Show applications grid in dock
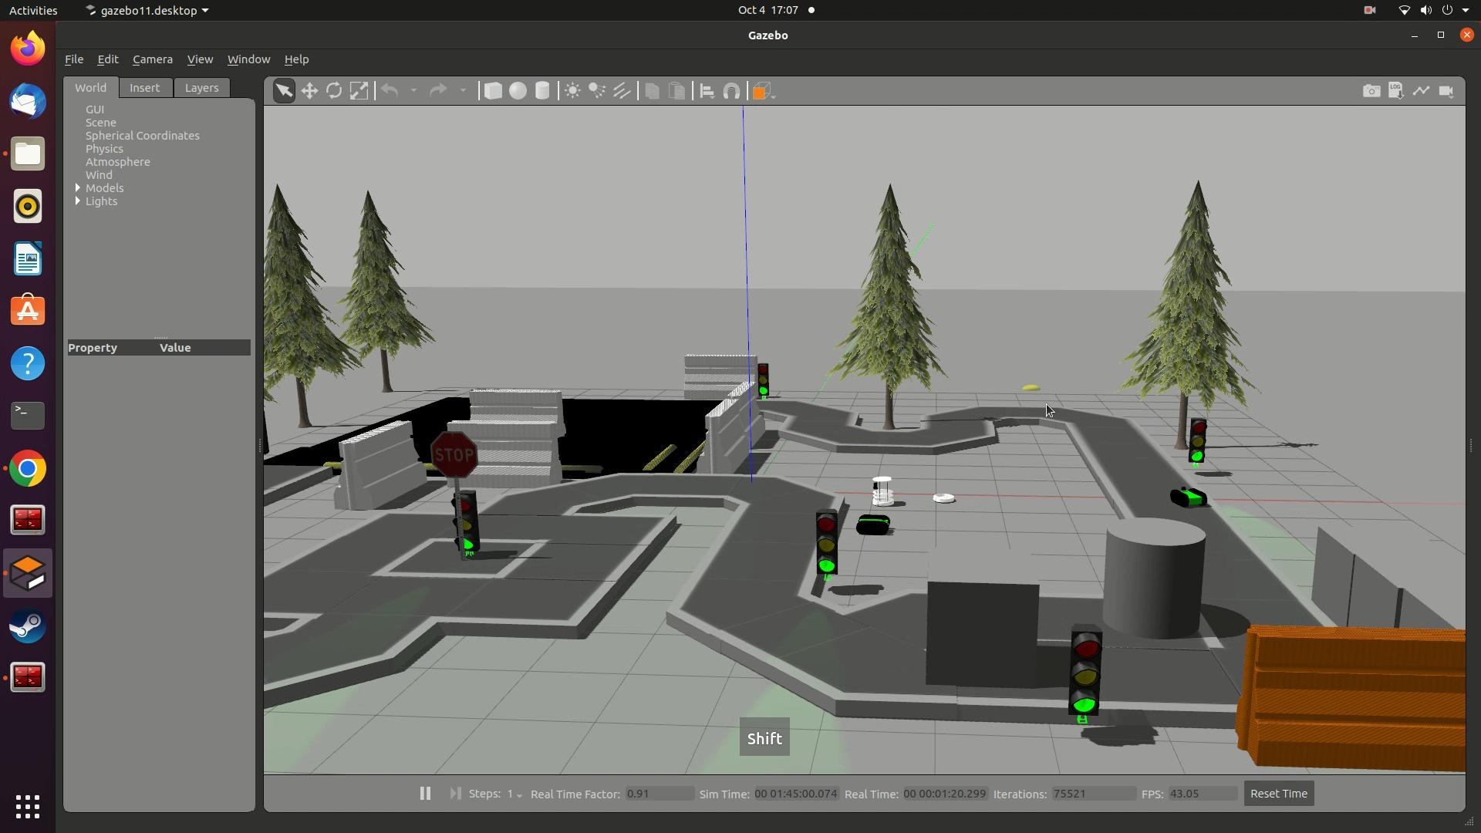 (x=28, y=807)
